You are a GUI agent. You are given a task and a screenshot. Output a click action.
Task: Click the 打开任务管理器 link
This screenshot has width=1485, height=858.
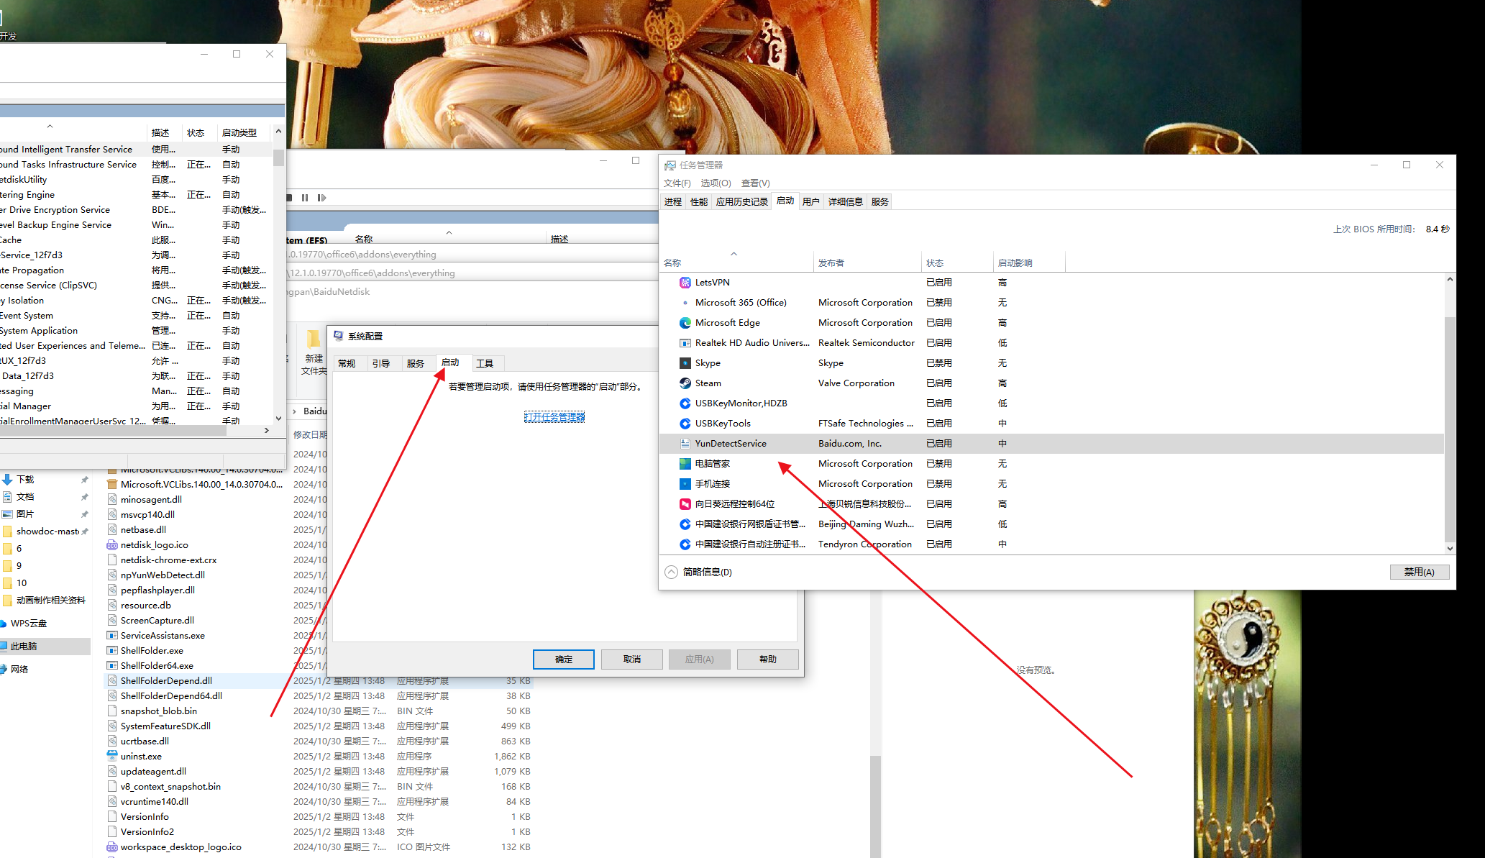[554, 417]
